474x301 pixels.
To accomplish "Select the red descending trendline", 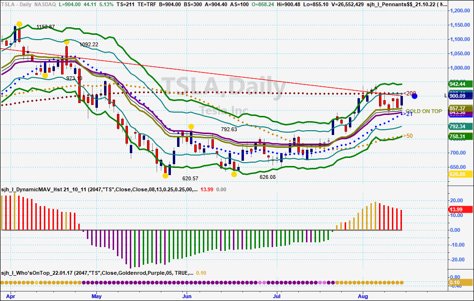I will (201, 72).
